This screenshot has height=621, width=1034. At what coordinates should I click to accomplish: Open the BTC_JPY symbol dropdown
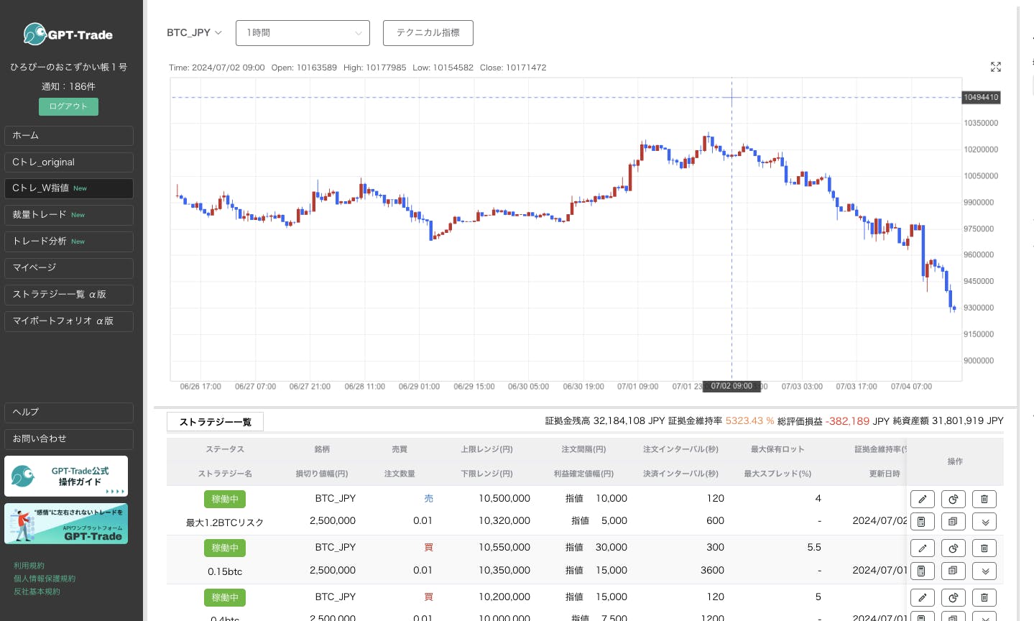pos(194,32)
